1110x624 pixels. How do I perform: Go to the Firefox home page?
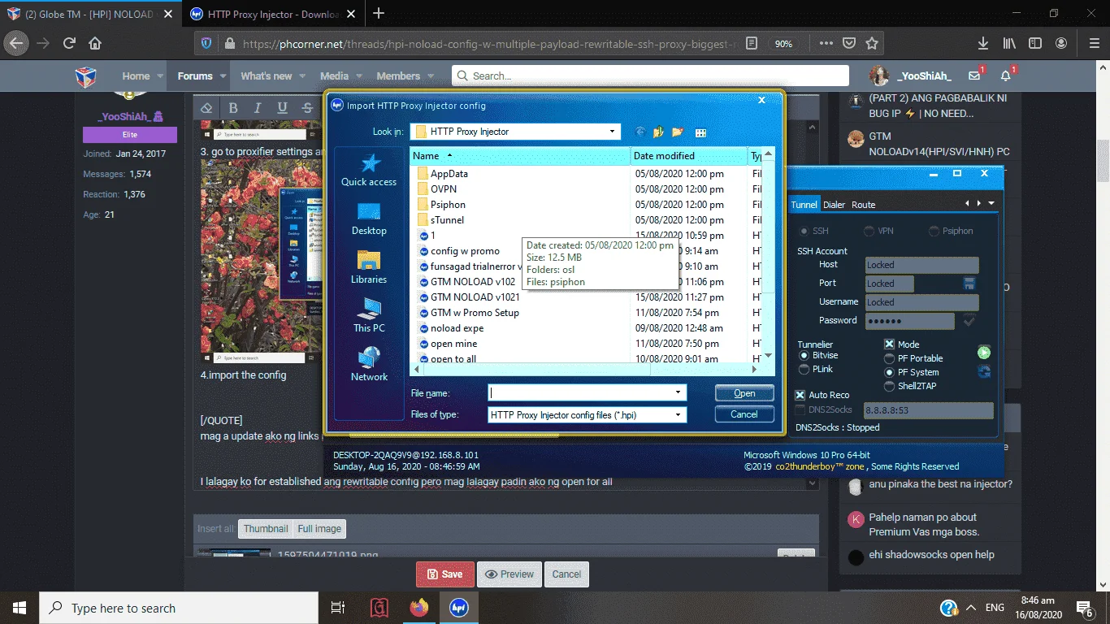tap(95, 43)
